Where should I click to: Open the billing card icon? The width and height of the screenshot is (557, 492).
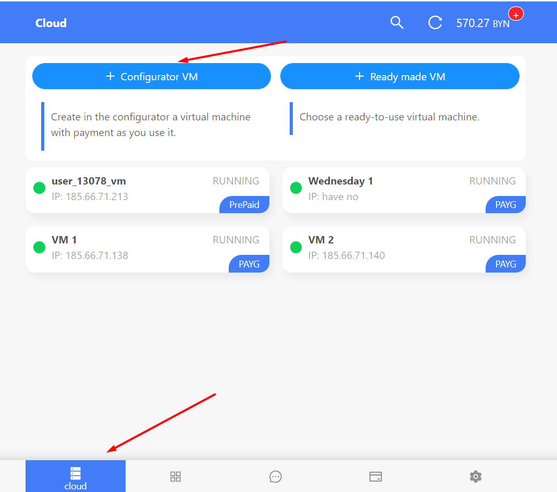(x=376, y=476)
